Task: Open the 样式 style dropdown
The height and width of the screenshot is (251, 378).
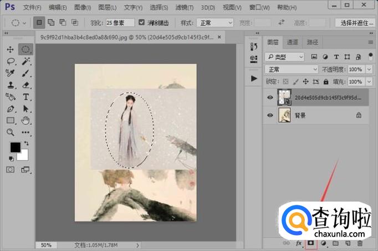Action: (214, 23)
